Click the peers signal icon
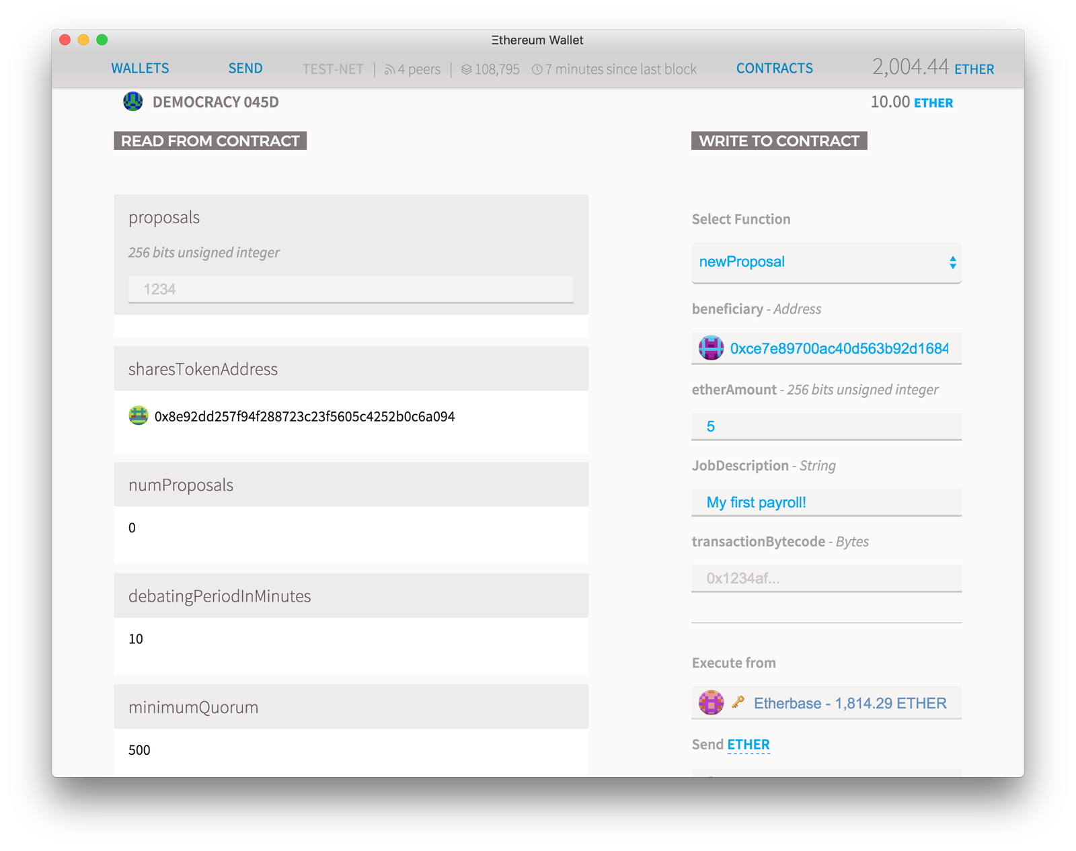 (389, 69)
